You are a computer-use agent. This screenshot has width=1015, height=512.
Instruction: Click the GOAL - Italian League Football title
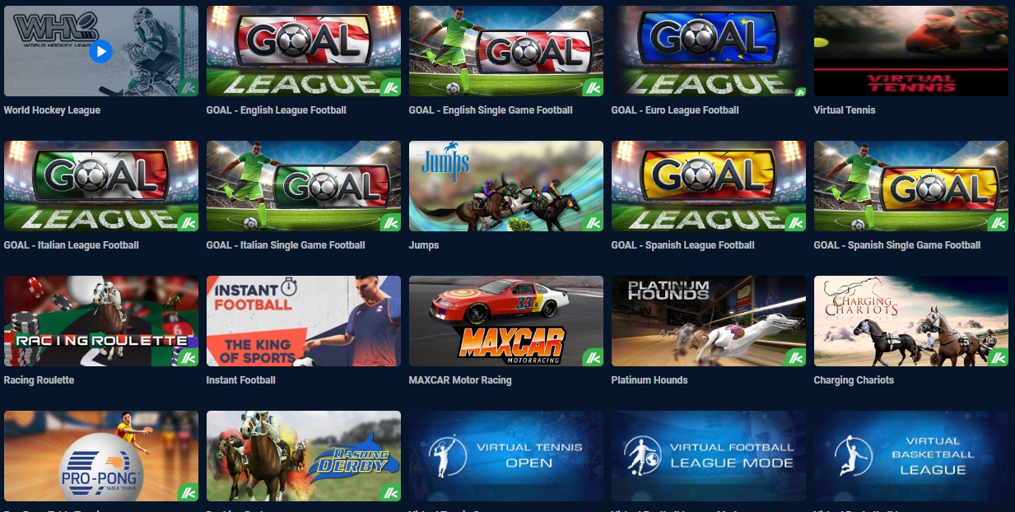[72, 245]
